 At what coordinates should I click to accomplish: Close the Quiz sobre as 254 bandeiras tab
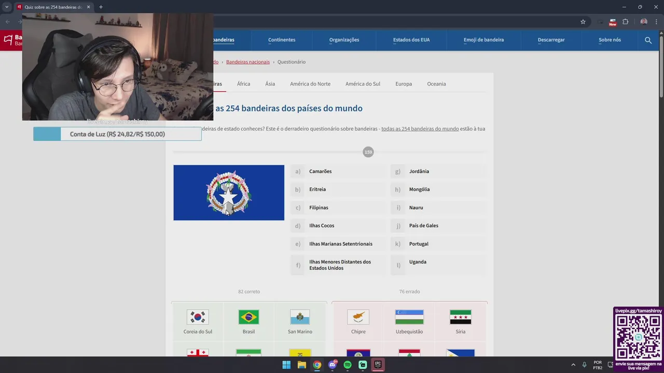click(88, 7)
